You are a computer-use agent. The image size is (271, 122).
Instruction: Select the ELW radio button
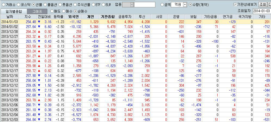pos(103,5)
